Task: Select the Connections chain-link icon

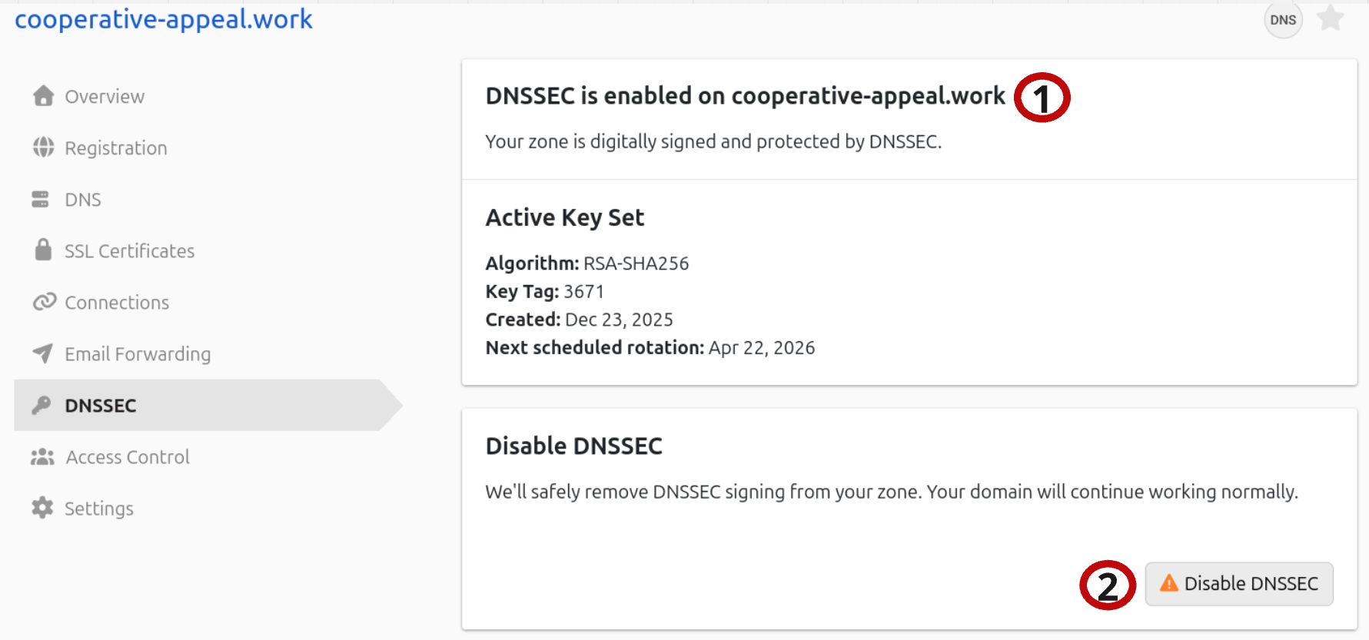Action: pyautogui.click(x=43, y=302)
